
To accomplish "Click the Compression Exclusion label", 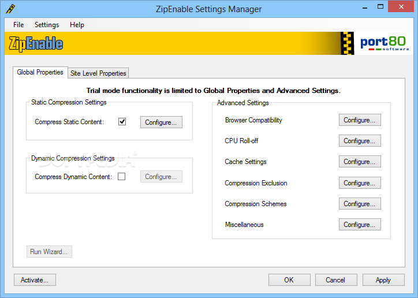I will click(x=256, y=183).
